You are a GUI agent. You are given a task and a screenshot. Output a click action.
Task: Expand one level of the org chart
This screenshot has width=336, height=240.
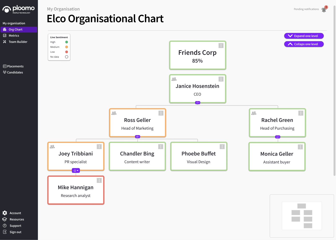pyautogui.click(x=304, y=36)
